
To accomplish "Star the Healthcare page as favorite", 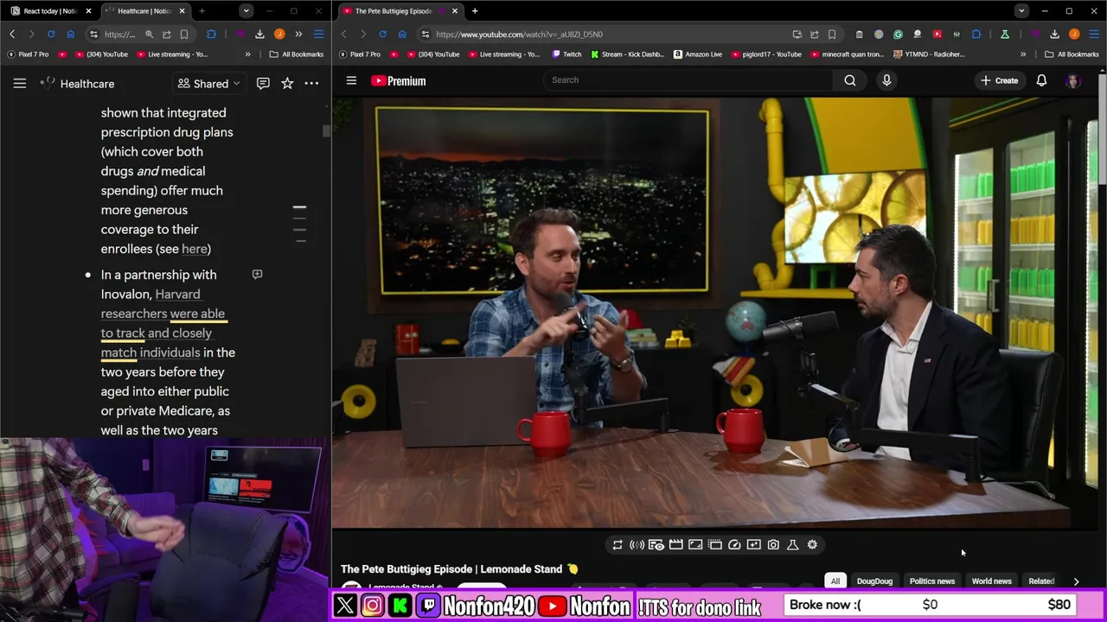I will 287,84.
